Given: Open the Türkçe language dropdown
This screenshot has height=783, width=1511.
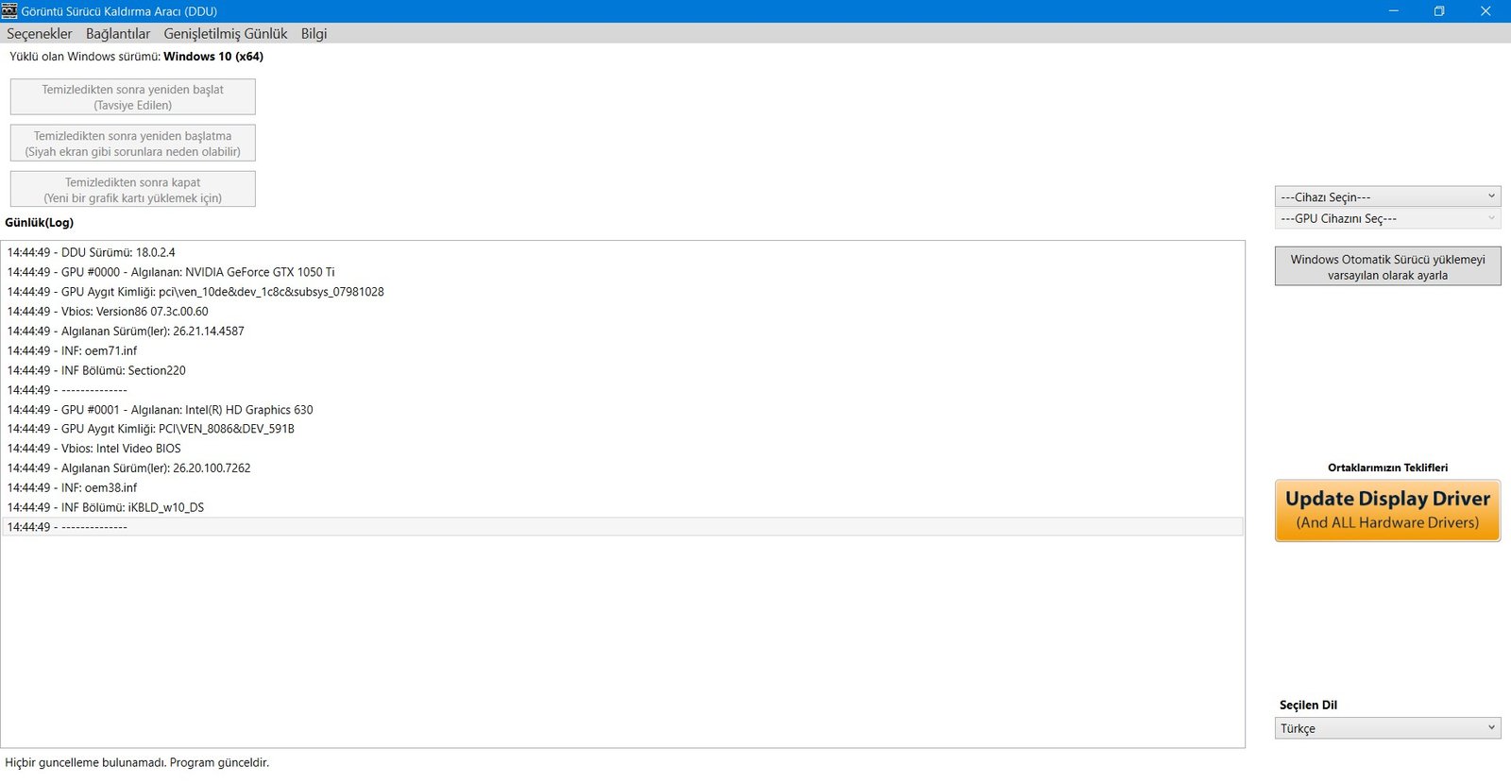Looking at the screenshot, I should [1387, 728].
